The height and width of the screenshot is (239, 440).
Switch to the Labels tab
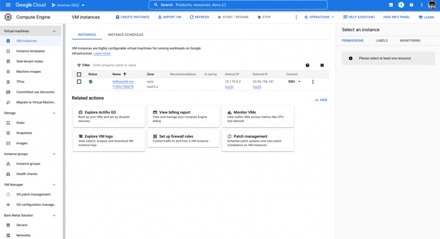[382, 41]
